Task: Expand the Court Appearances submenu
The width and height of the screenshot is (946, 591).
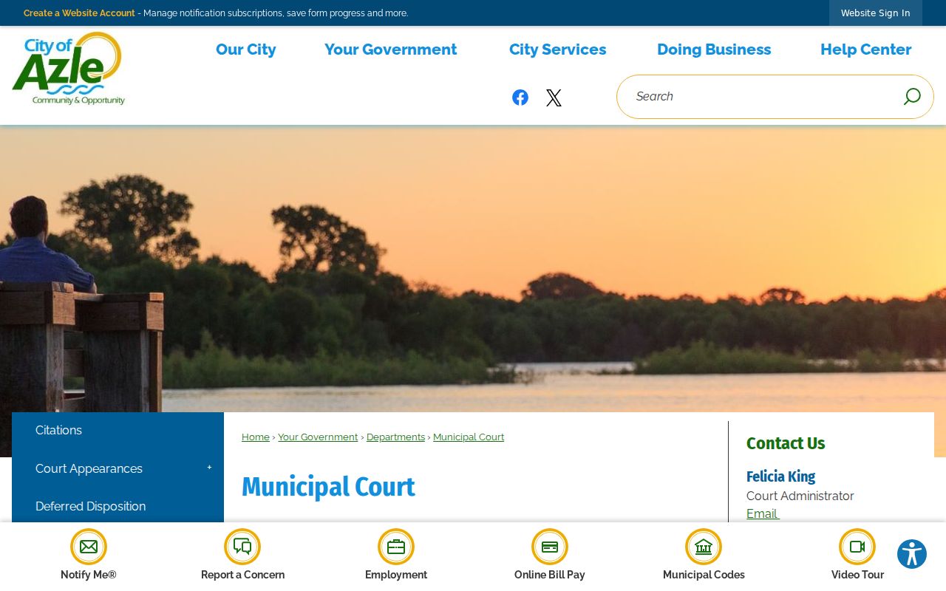Action: coord(209,468)
